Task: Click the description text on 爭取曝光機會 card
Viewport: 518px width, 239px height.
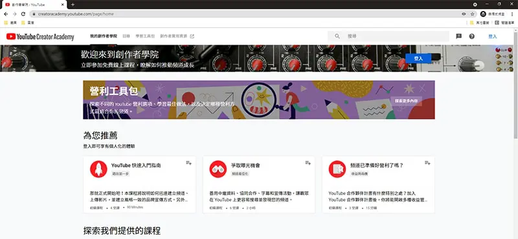Action: point(259,196)
